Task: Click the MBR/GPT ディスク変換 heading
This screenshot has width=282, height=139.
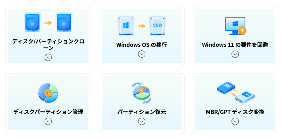Action: pos(235,112)
